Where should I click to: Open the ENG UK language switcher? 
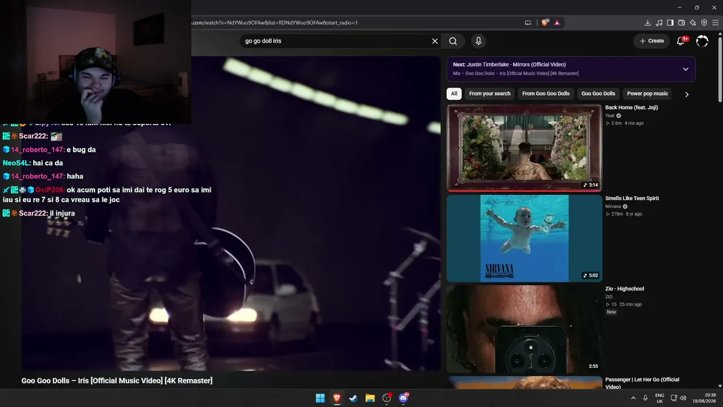point(660,398)
